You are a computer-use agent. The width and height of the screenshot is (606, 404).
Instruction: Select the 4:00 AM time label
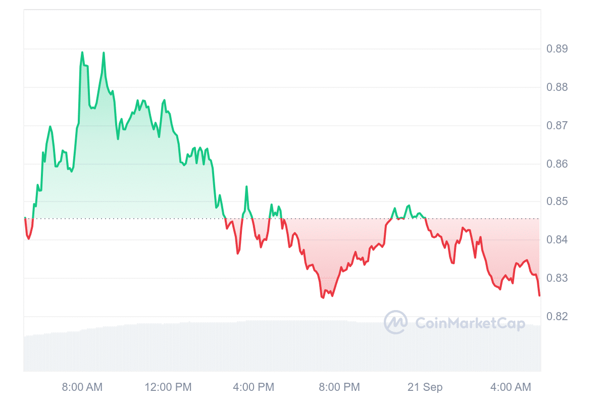coord(511,387)
